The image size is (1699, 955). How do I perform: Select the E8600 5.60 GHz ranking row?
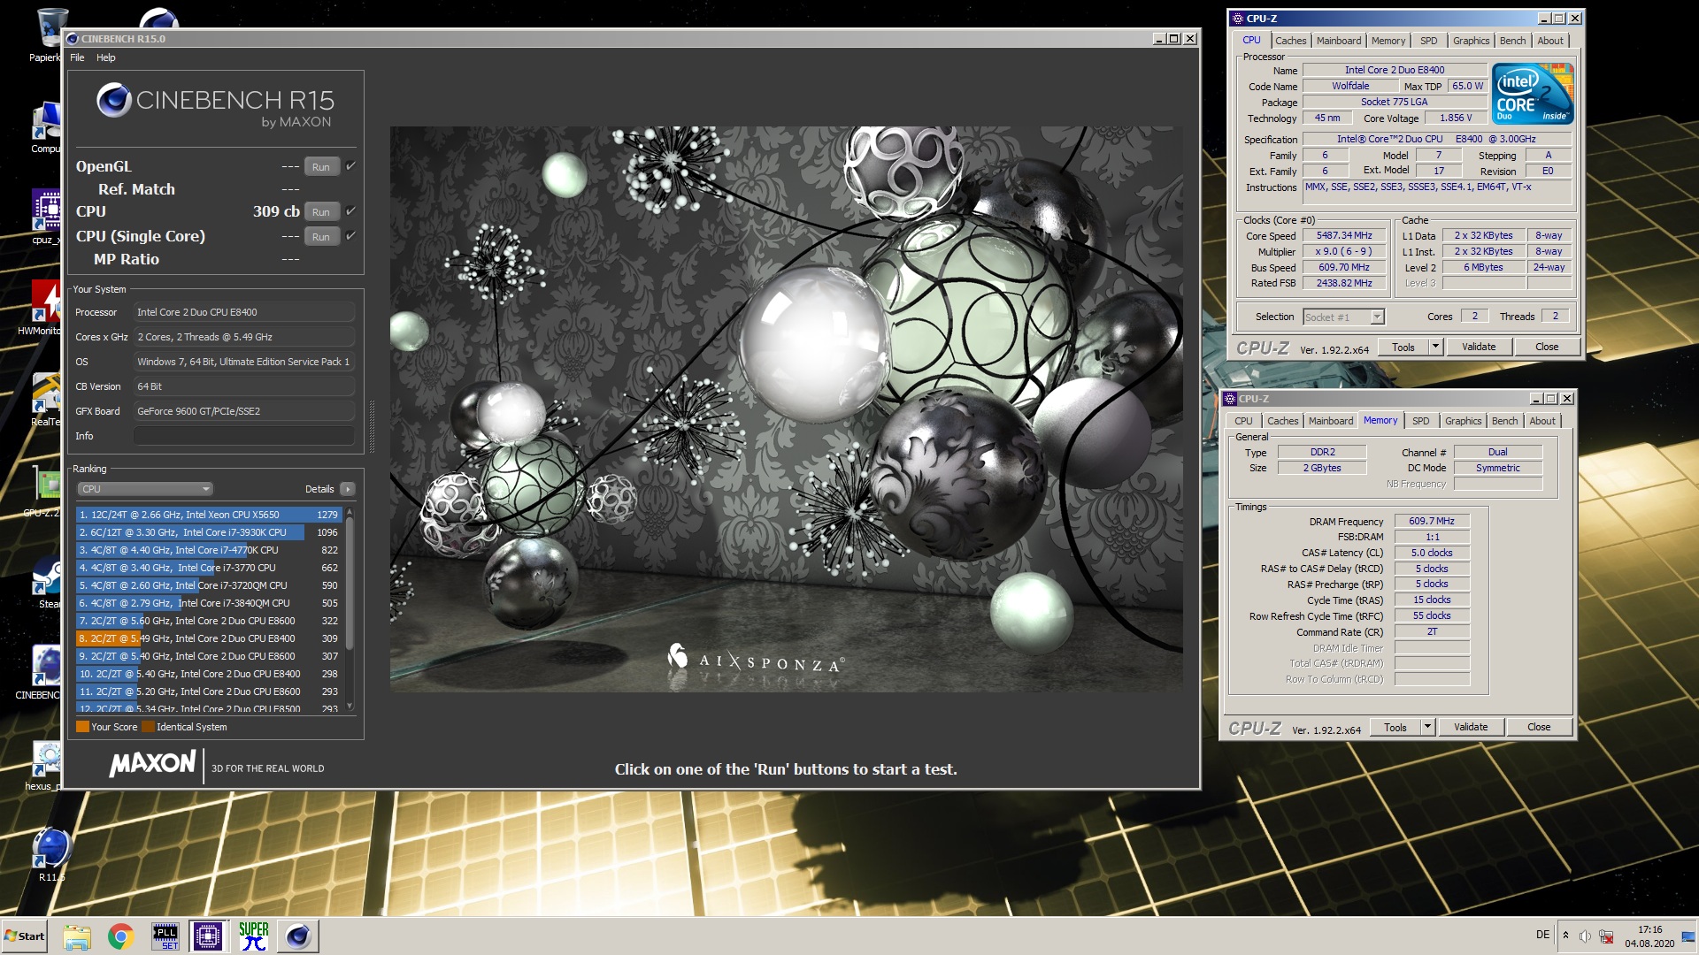[210, 621]
